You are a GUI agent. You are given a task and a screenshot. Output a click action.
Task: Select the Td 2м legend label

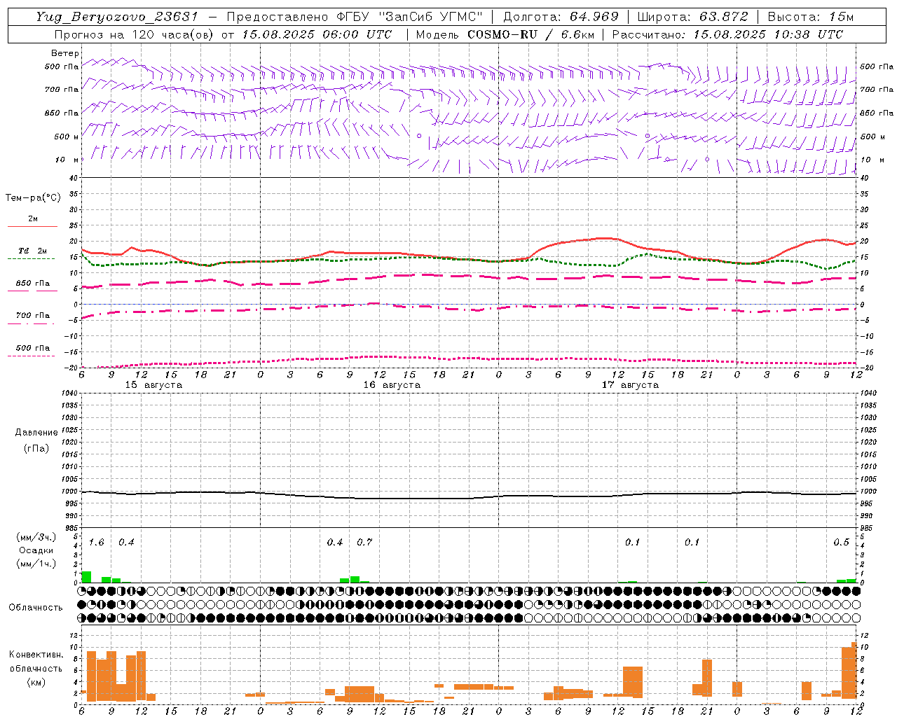pos(32,251)
